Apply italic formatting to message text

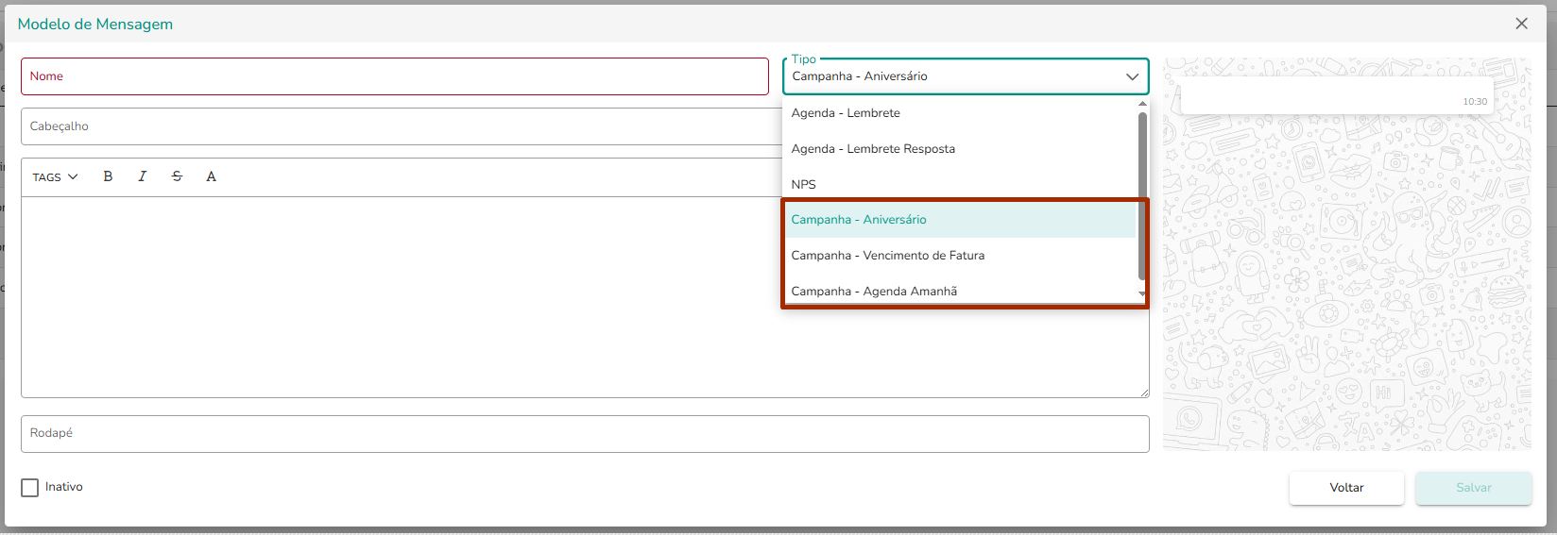pyautogui.click(x=142, y=176)
